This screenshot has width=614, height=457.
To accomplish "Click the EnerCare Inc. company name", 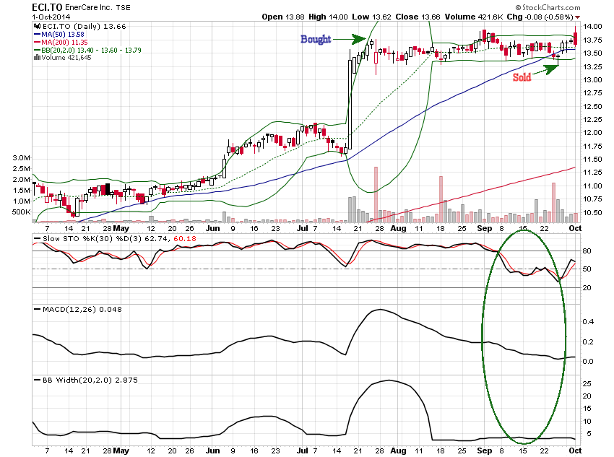I will click(90, 7).
